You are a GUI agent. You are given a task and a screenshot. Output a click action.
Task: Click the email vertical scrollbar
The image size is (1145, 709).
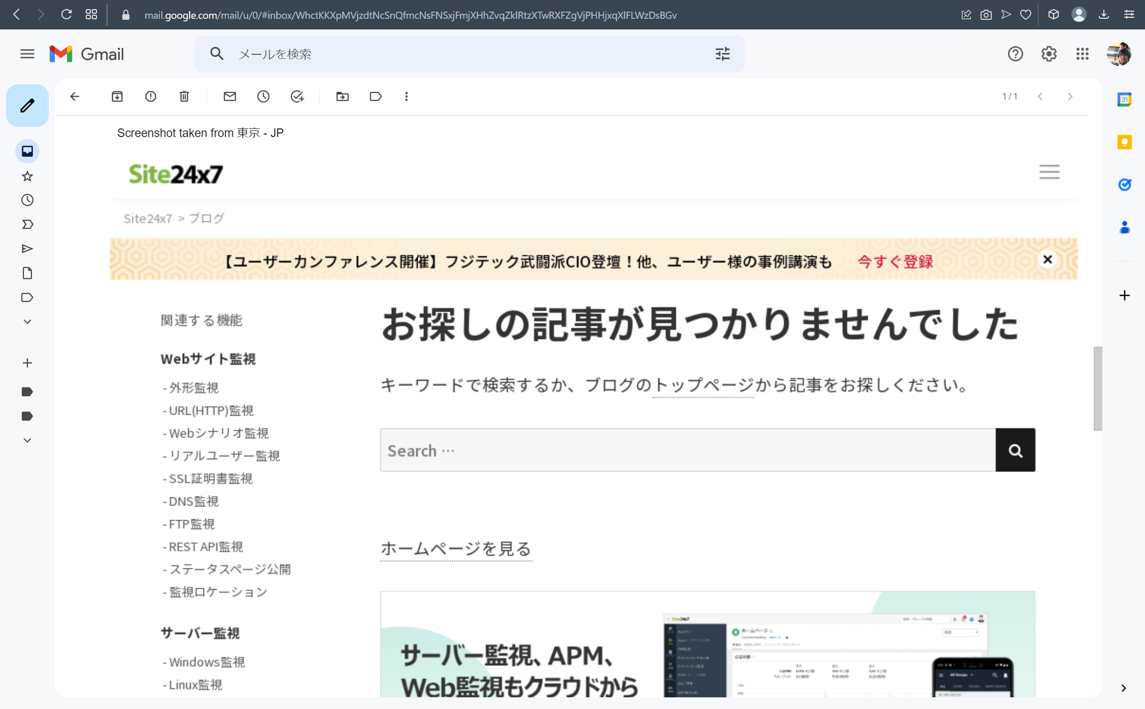pyautogui.click(x=1098, y=389)
